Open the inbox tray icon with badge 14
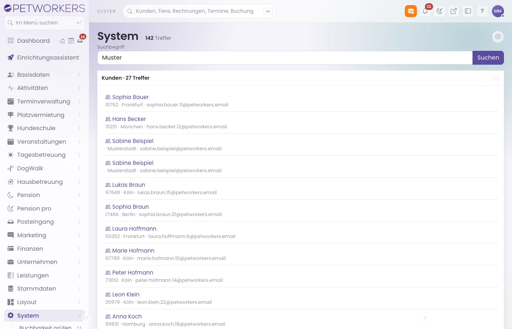Screen dimensions: 512x329 point(80,40)
